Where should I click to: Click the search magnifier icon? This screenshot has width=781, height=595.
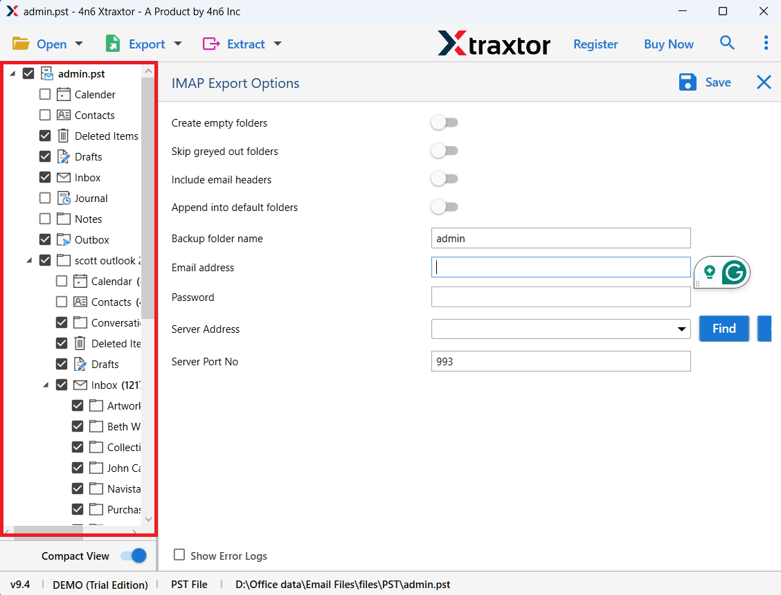[x=727, y=43]
